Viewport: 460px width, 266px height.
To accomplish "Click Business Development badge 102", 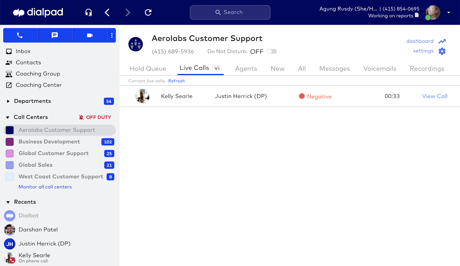I will coord(108,142).
